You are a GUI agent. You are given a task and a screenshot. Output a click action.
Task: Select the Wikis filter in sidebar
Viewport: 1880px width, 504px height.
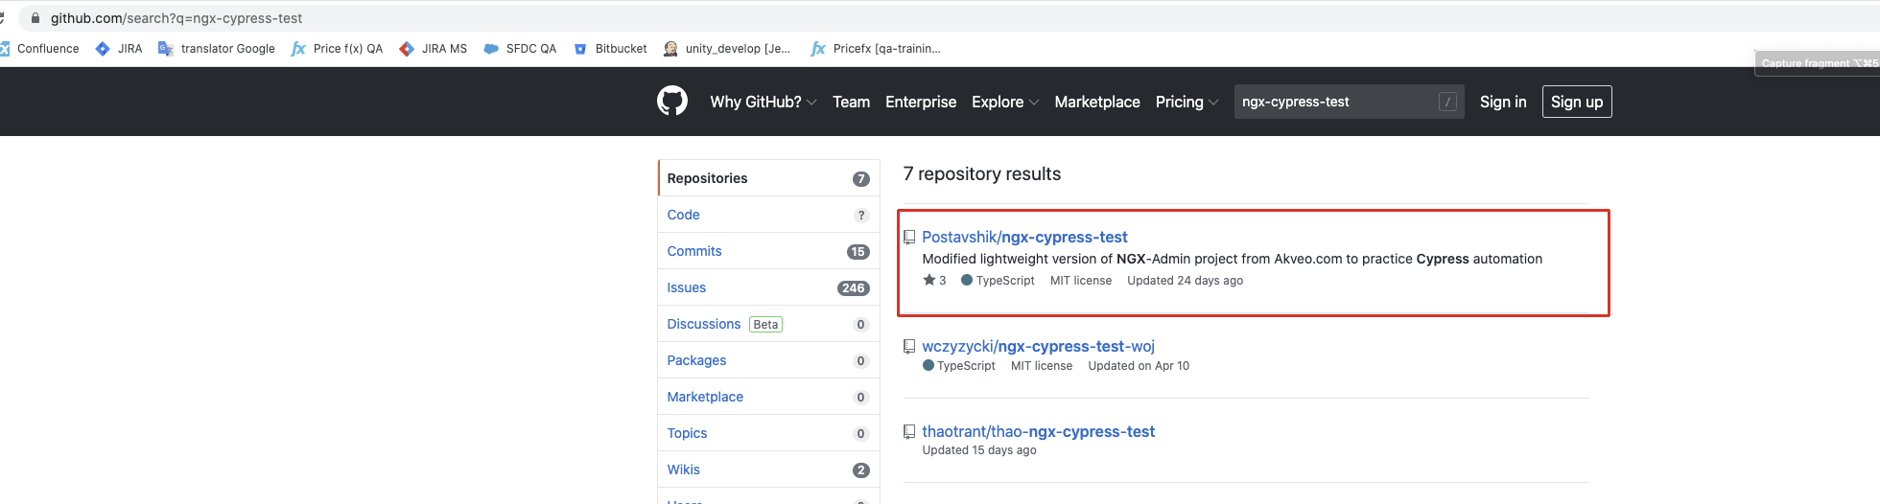[x=683, y=470]
